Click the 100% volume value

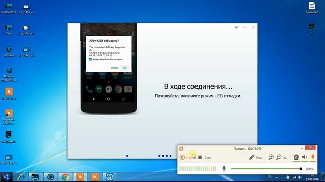click(309, 169)
